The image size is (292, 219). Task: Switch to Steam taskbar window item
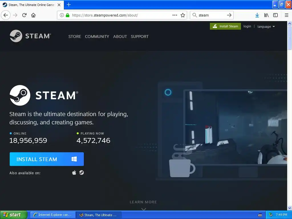click(x=99, y=215)
